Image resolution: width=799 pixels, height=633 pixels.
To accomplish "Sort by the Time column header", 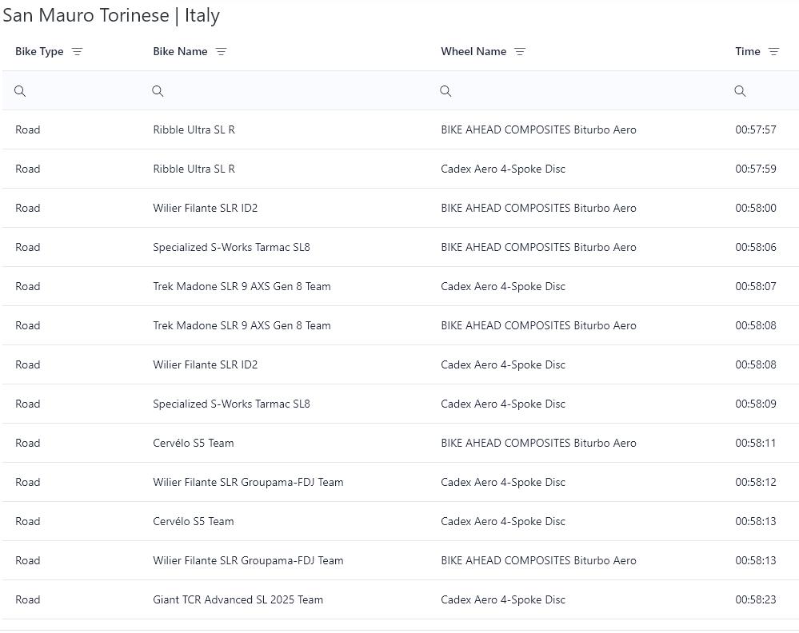I will [x=748, y=52].
